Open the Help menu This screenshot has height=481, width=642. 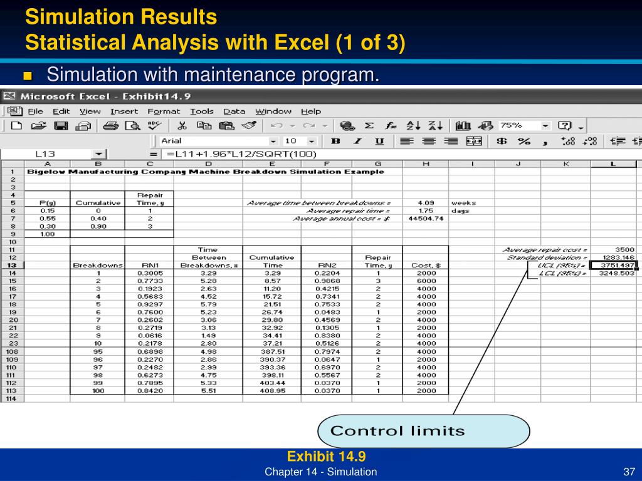coord(311,111)
